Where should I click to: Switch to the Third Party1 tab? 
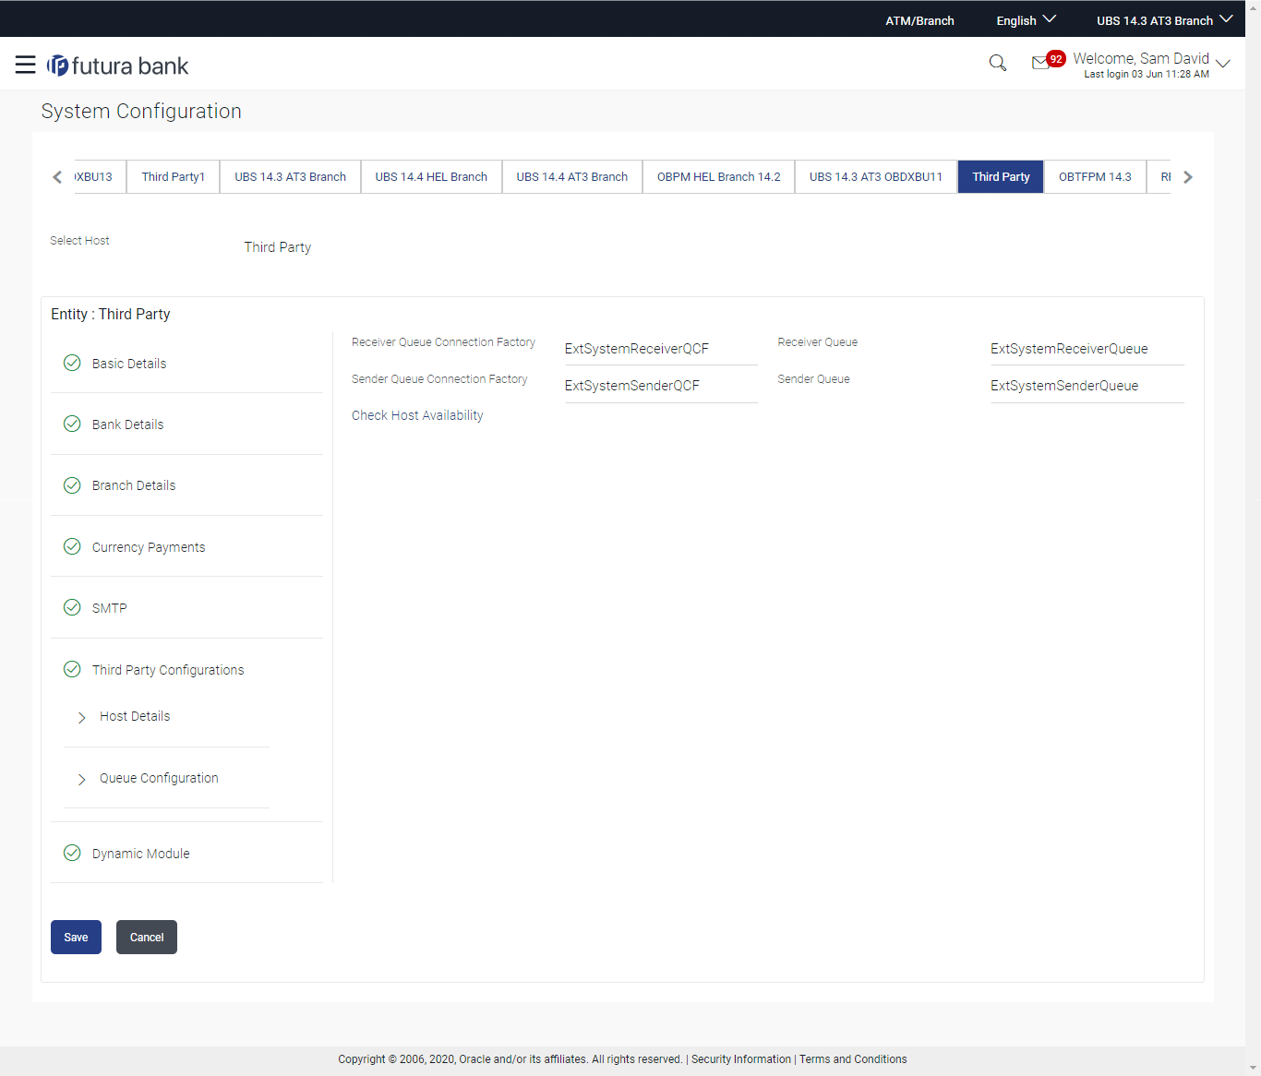174,176
